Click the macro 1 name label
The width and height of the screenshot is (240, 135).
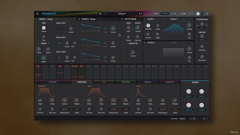(x=189, y=96)
